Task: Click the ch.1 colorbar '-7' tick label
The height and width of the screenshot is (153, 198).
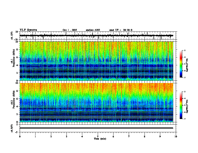Action: coord(184,77)
